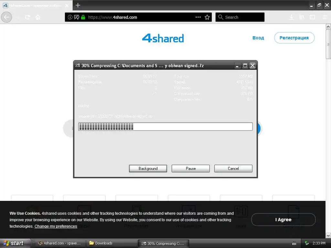
Task: Open the browser downloads arrow icon
Action: point(291,17)
